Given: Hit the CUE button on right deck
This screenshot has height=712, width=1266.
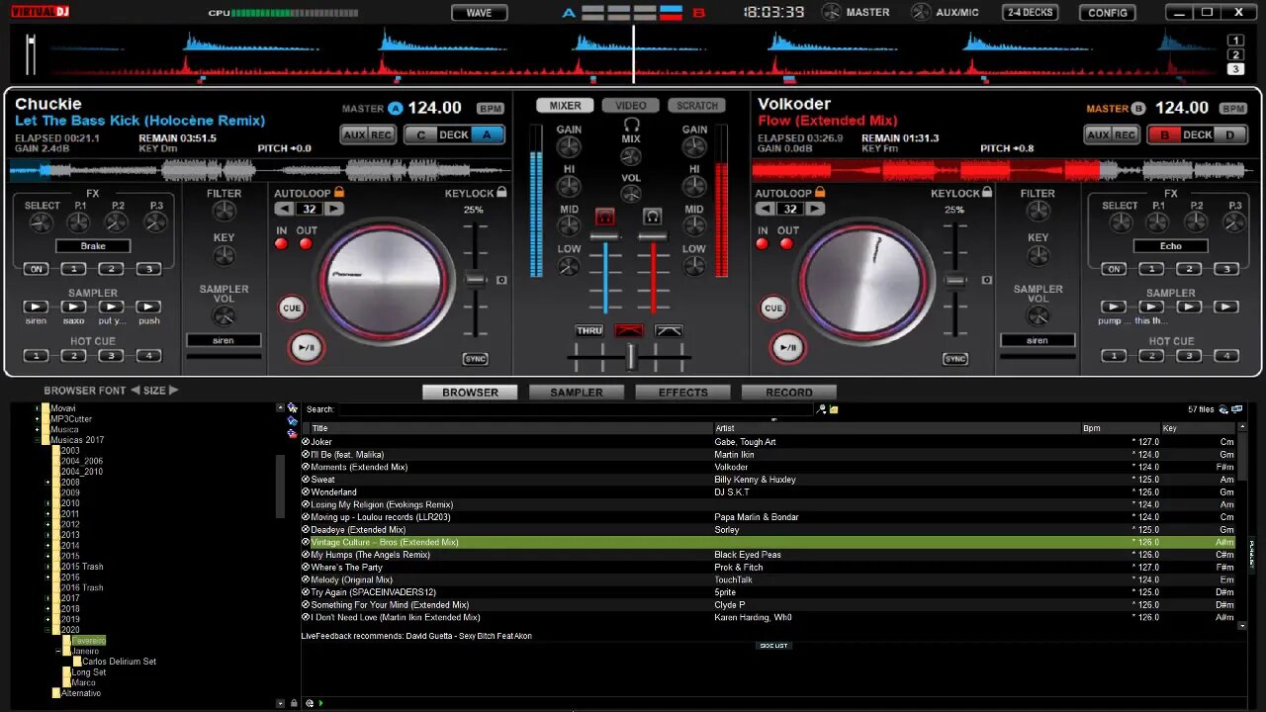Looking at the screenshot, I should click(773, 308).
